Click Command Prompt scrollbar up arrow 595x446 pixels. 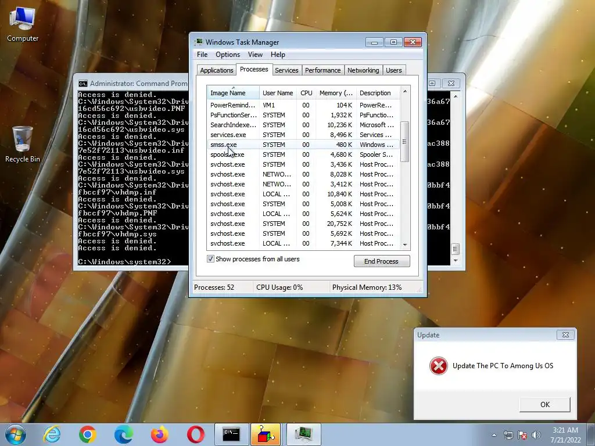coord(456,97)
